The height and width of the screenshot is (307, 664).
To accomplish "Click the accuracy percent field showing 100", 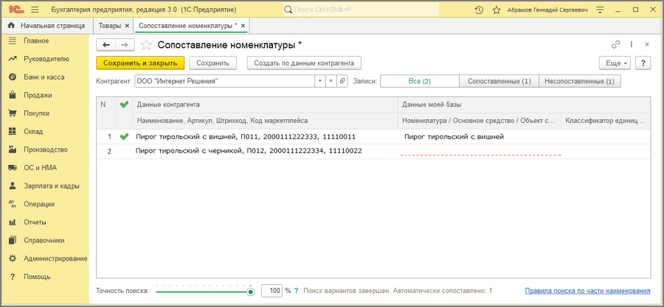I will [272, 291].
